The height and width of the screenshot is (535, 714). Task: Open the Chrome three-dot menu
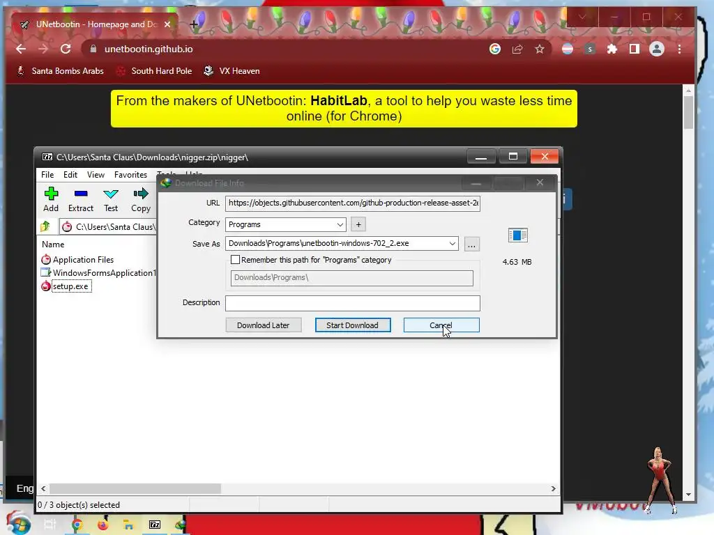click(679, 49)
